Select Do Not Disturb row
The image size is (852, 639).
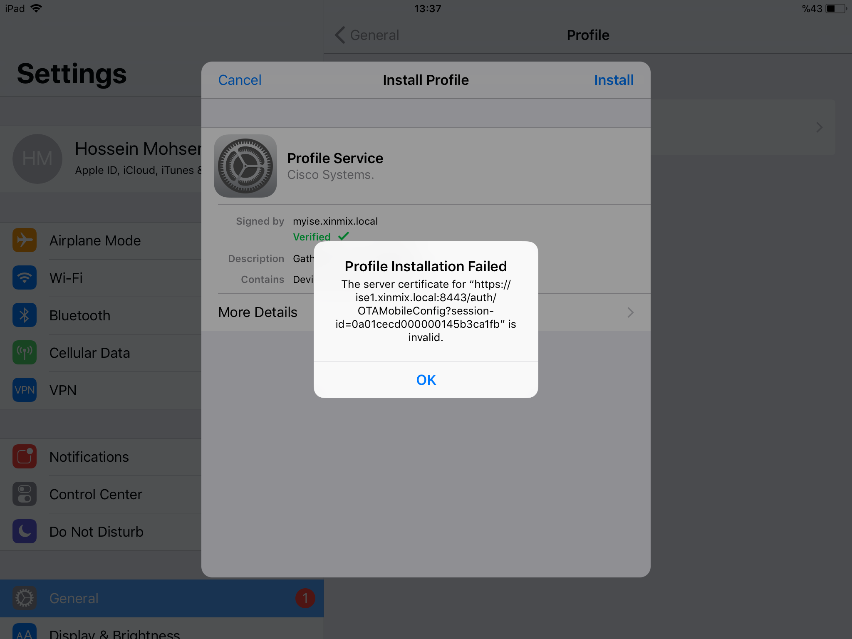pyautogui.click(x=101, y=532)
